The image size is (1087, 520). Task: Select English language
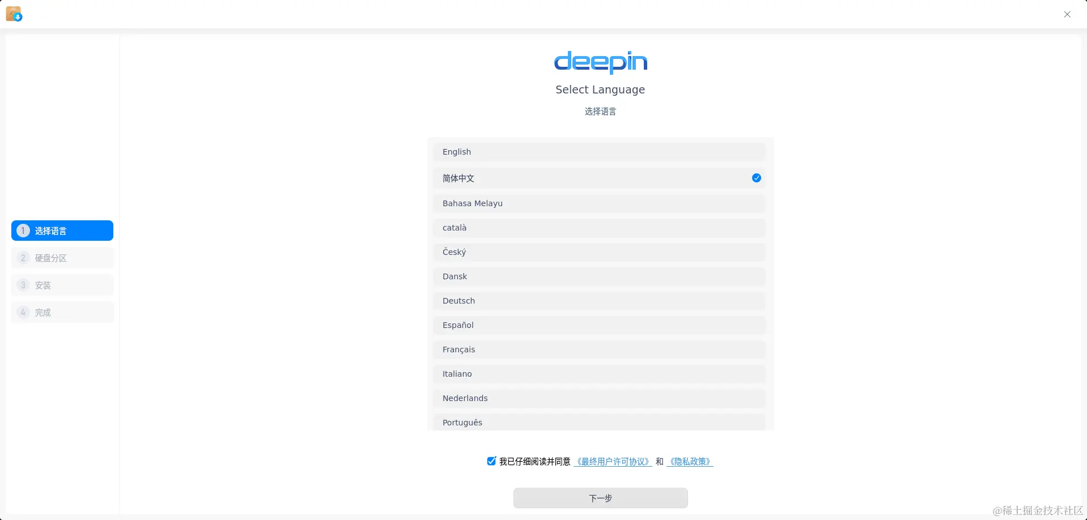[600, 152]
